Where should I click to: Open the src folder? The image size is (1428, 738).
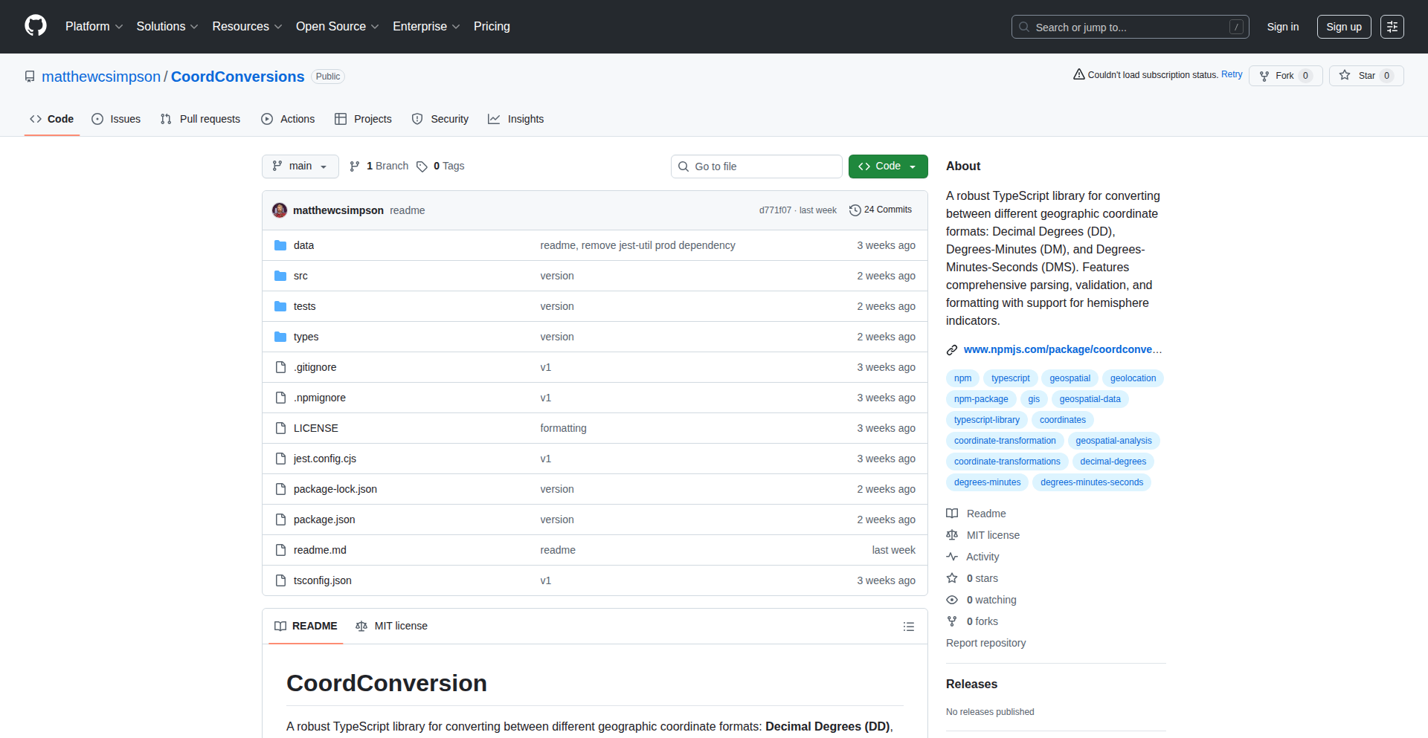click(300, 276)
